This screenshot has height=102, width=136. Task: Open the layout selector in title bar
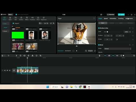(x=102, y=14)
